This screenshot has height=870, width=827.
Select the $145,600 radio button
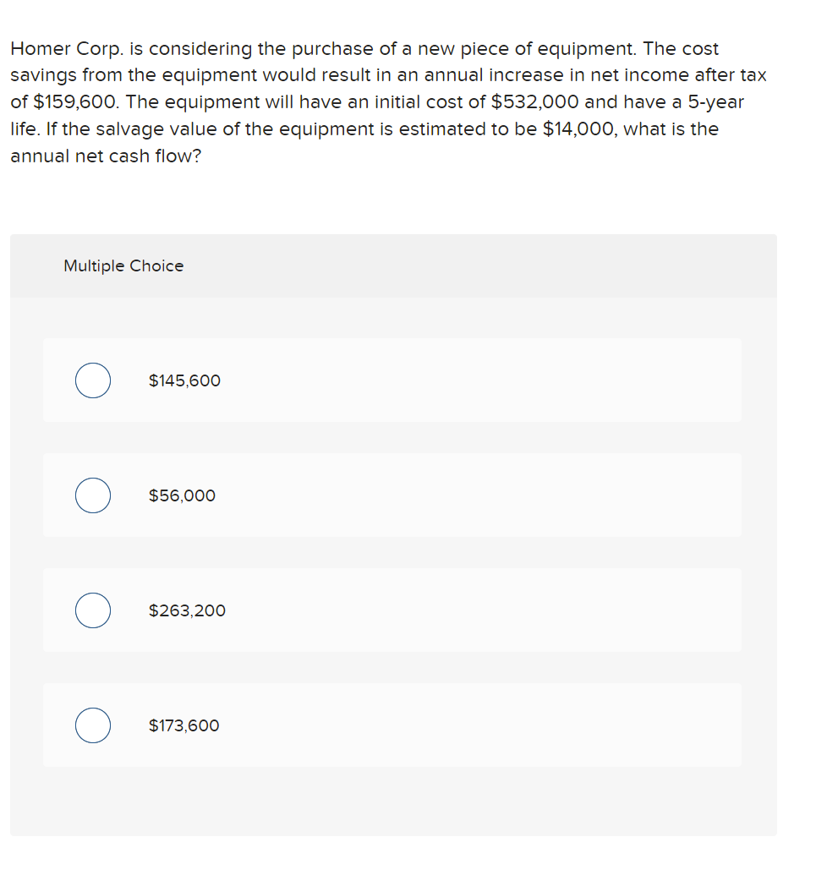coord(92,380)
